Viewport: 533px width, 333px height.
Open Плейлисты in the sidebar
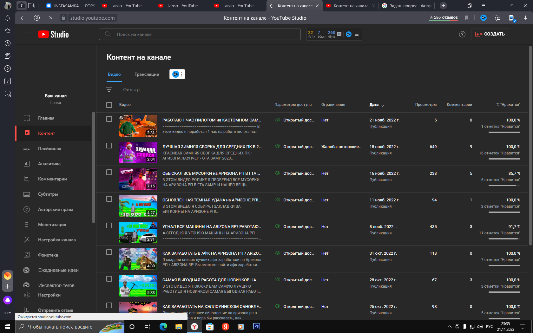pos(53,148)
